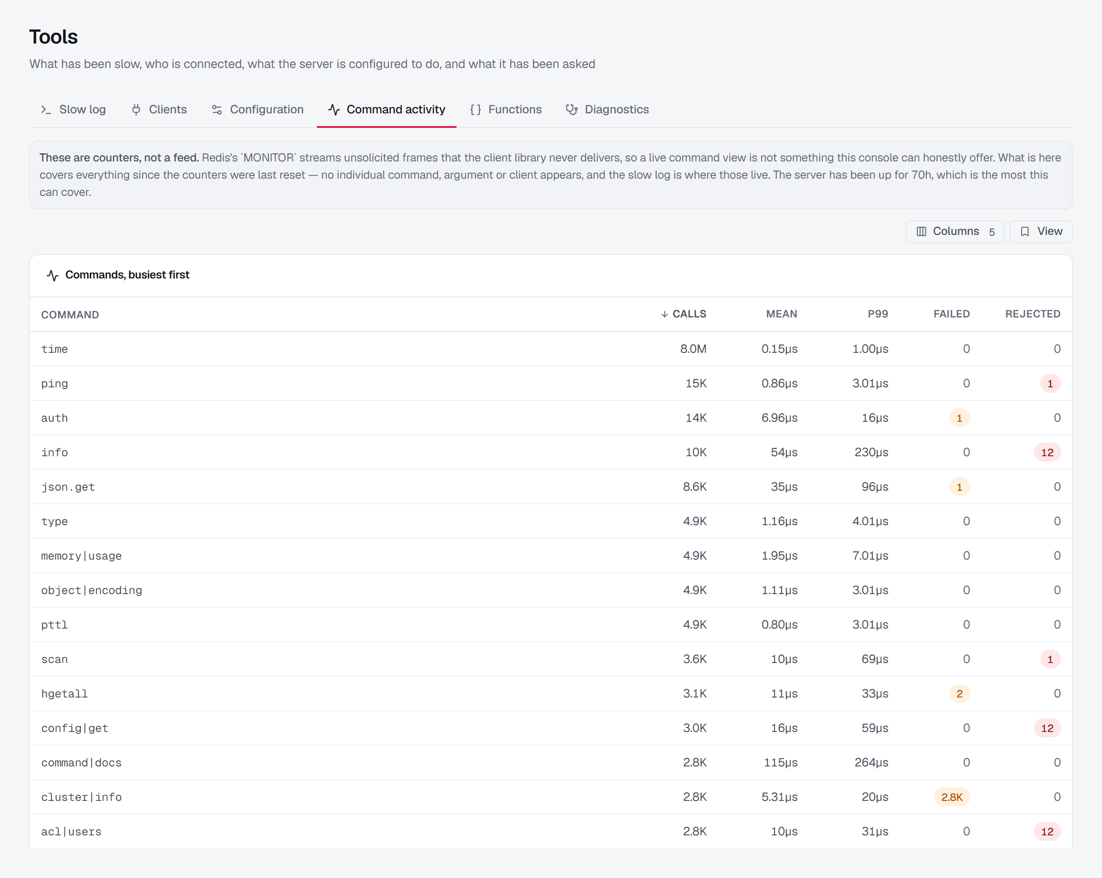The width and height of the screenshot is (1102, 878).
Task: Go to the Functions tab
Action: (506, 109)
